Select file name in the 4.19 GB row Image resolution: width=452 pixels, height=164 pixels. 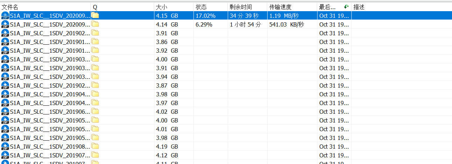pos(50,146)
